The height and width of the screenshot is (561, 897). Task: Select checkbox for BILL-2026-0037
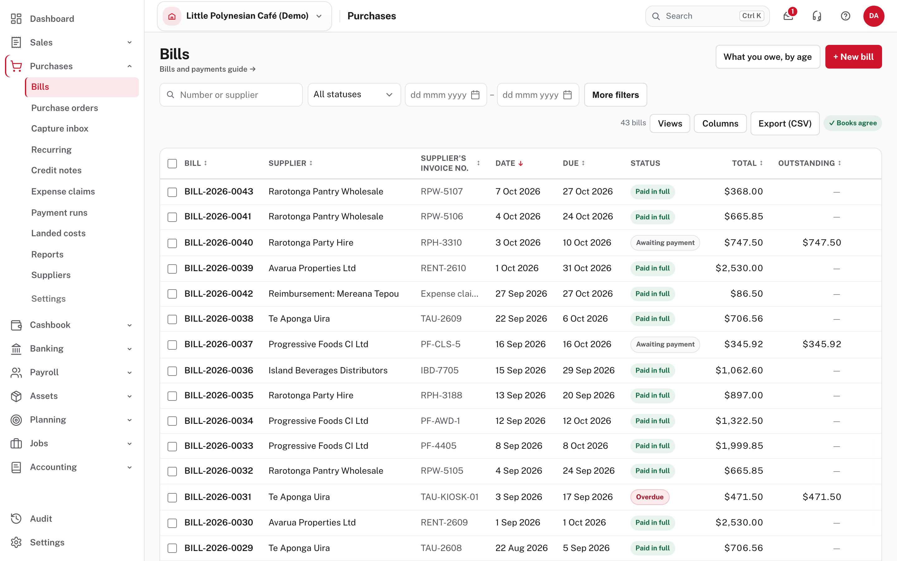point(172,345)
